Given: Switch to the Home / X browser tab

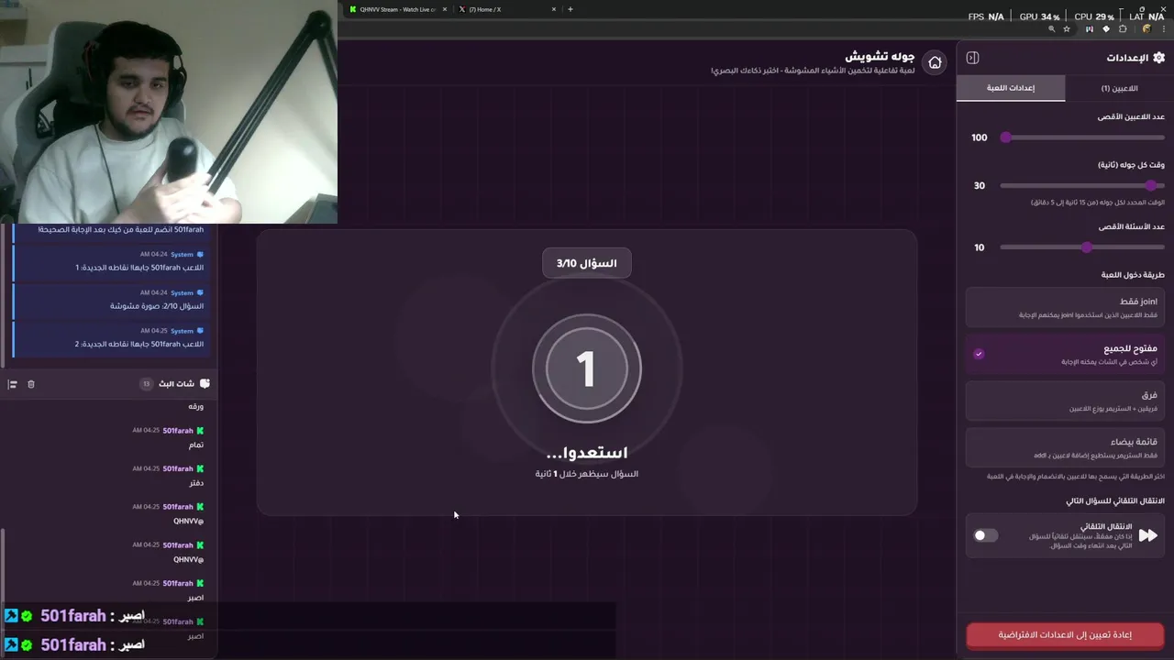Looking at the screenshot, I should (x=507, y=9).
